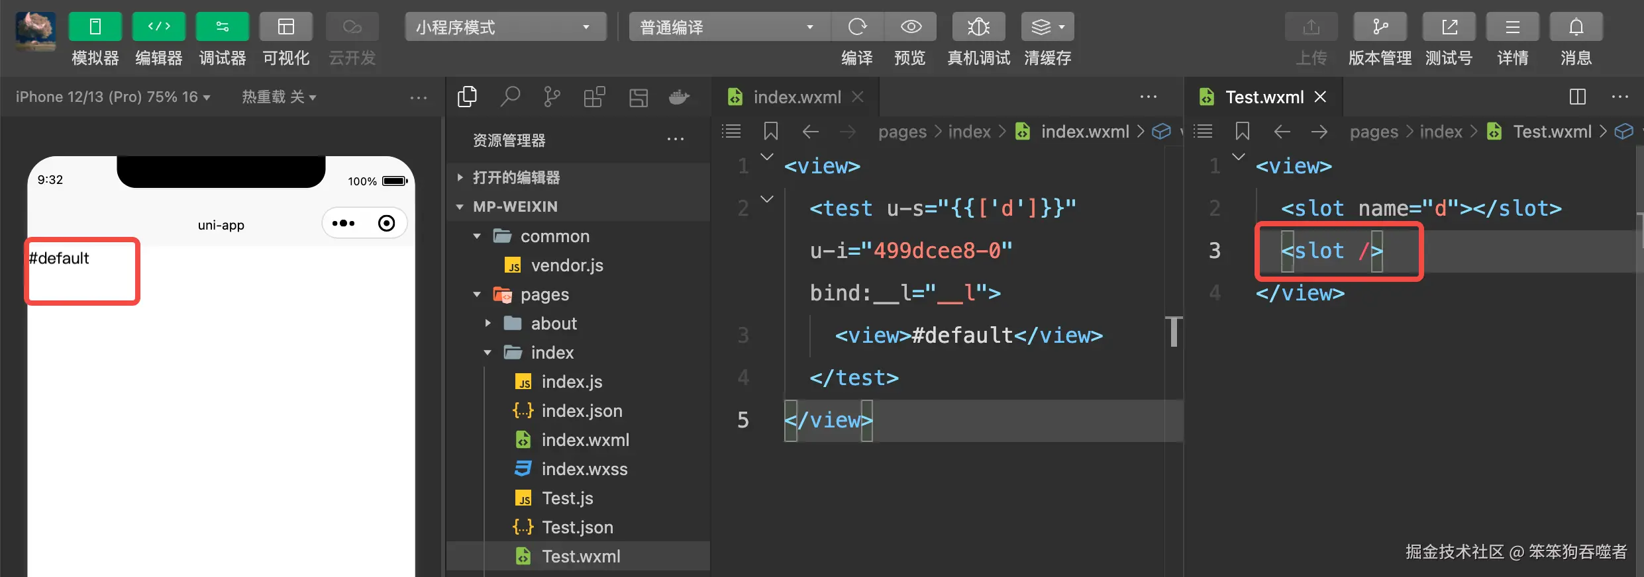Click the upload (上传) button

[x=1311, y=27]
